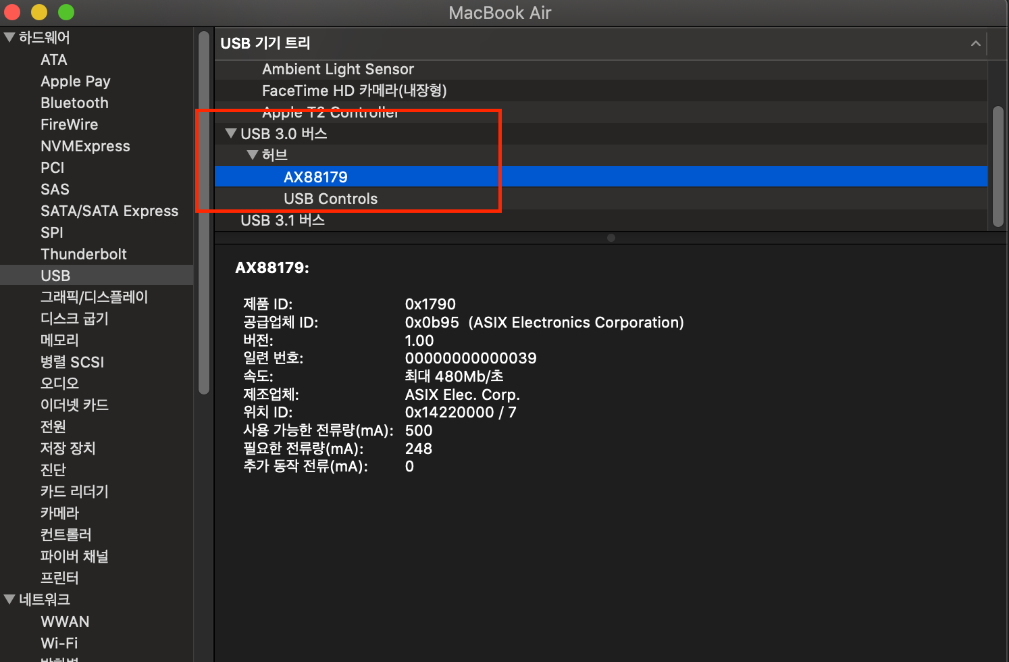The image size is (1009, 662).
Task: Collapse the 허브 node
Action: [x=253, y=155]
